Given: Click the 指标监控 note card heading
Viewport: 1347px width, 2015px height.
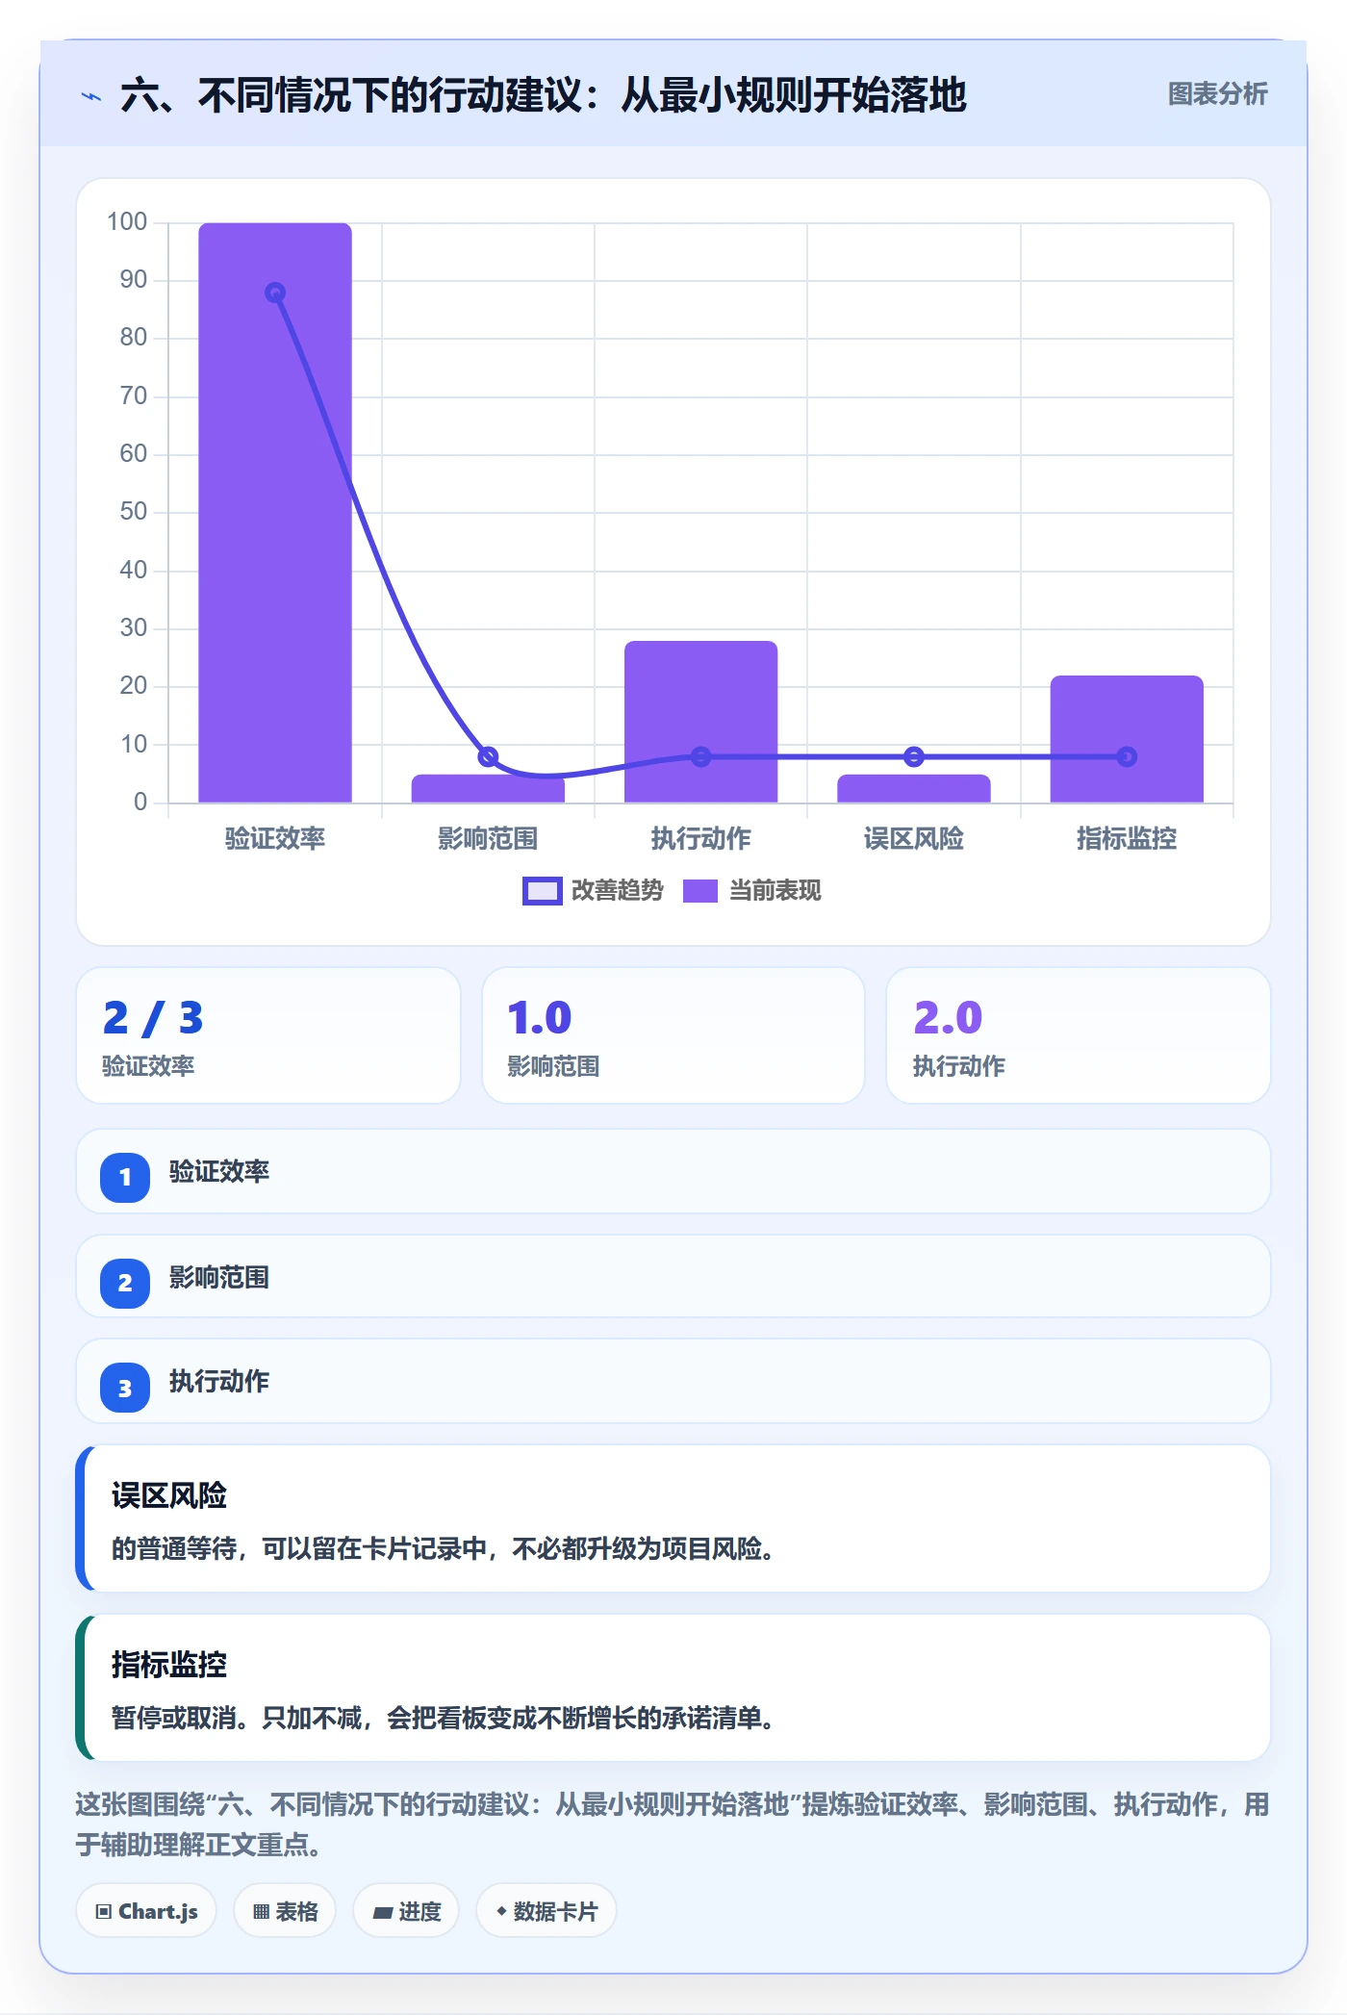Looking at the screenshot, I should pyautogui.click(x=169, y=1665).
